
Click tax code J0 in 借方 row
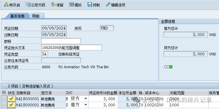click(141, 105)
